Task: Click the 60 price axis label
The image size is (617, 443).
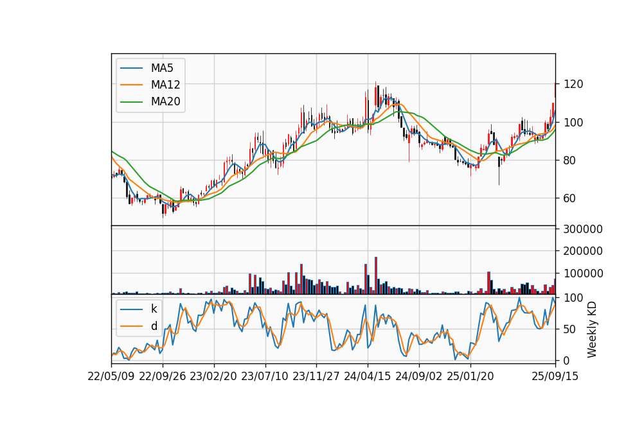Action: [x=570, y=198]
